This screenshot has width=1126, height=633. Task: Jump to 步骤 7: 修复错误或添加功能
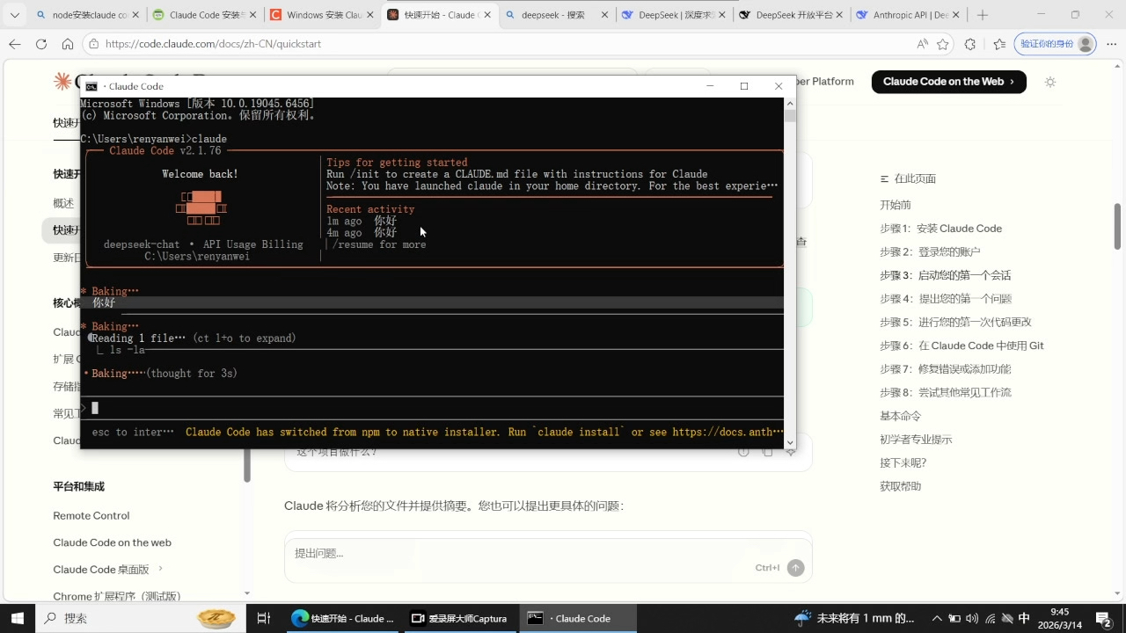[946, 369]
